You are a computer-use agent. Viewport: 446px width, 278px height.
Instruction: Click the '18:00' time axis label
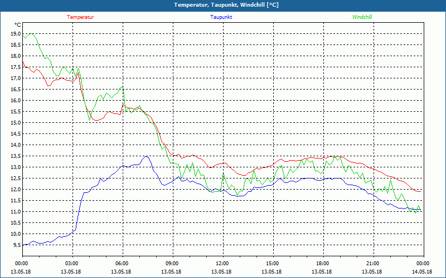click(x=322, y=264)
